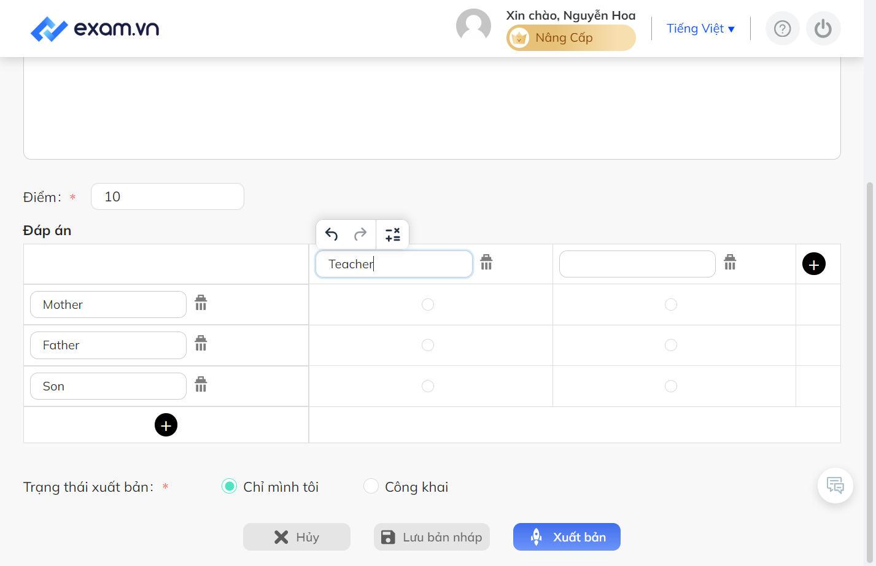
Task: Select Teacher radio for Son row
Action: tap(428, 386)
